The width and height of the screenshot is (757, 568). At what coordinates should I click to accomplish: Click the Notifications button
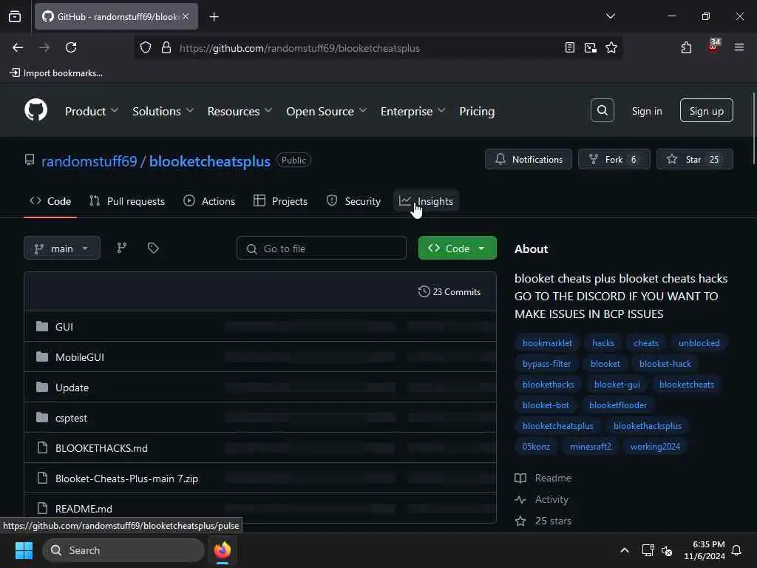(528, 160)
